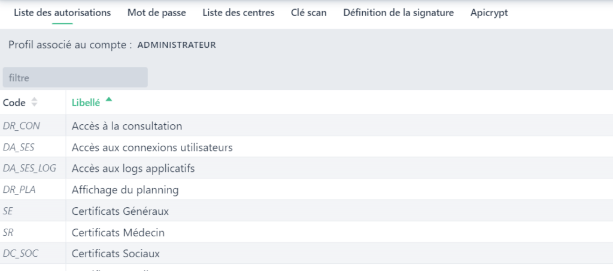613x271 pixels.
Task: Click the Code column header
Action: coord(14,103)
